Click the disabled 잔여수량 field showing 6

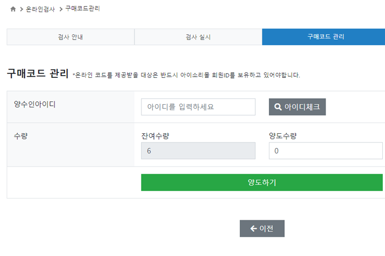click(x=198, y=151)
